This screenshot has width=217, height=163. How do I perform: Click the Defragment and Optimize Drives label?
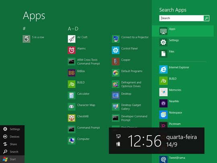tap(131, 84)
